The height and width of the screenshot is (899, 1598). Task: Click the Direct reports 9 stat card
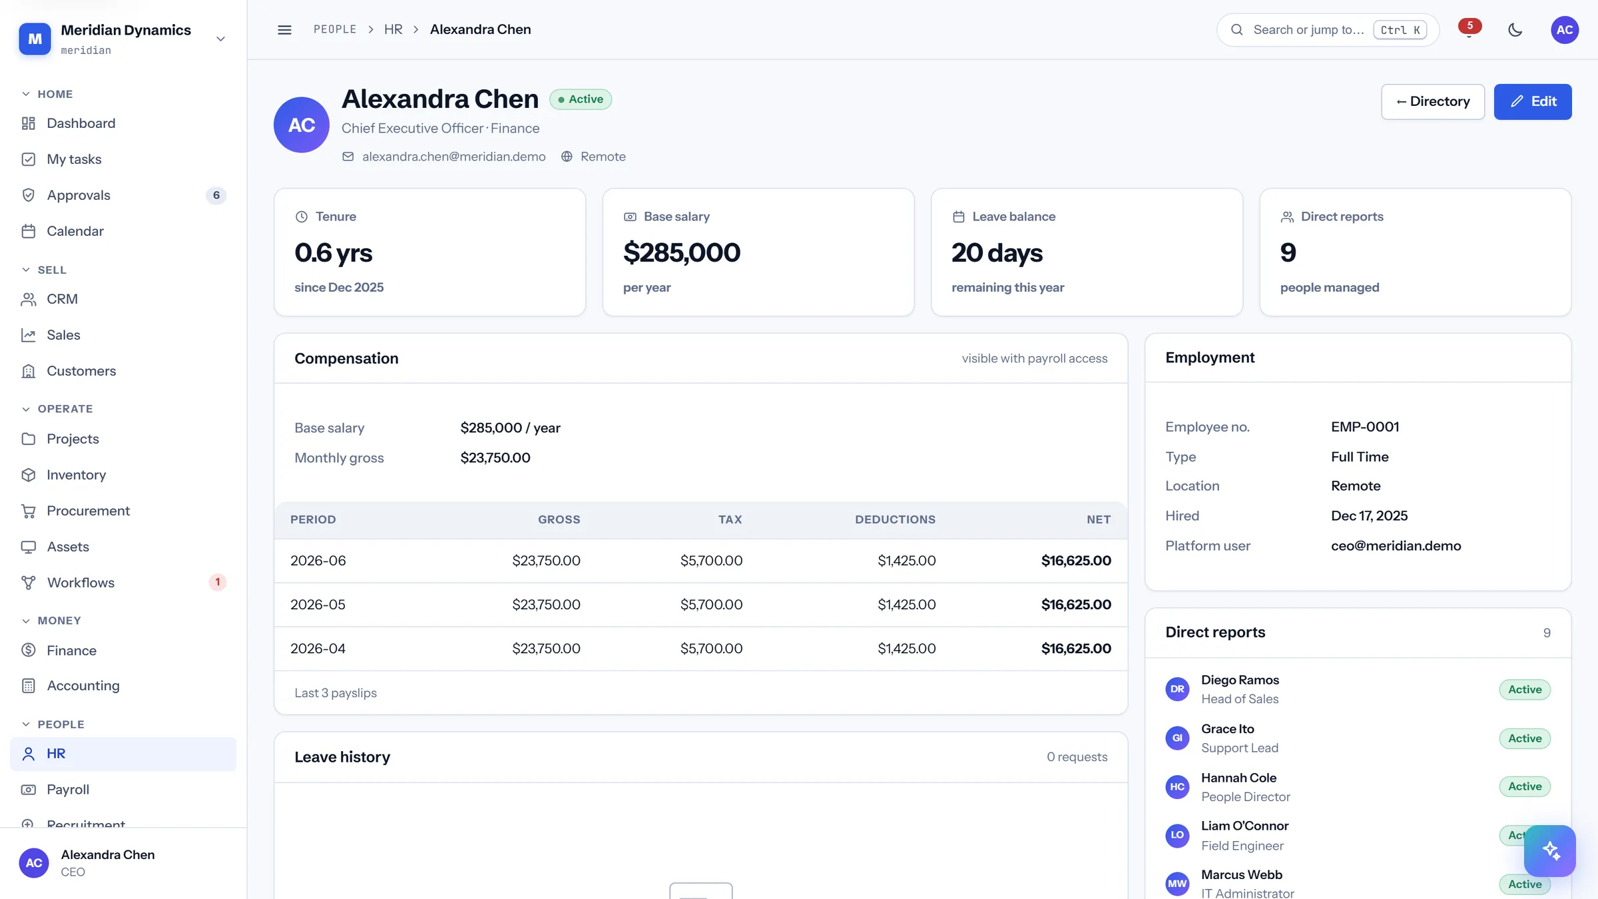point(1416,252)
